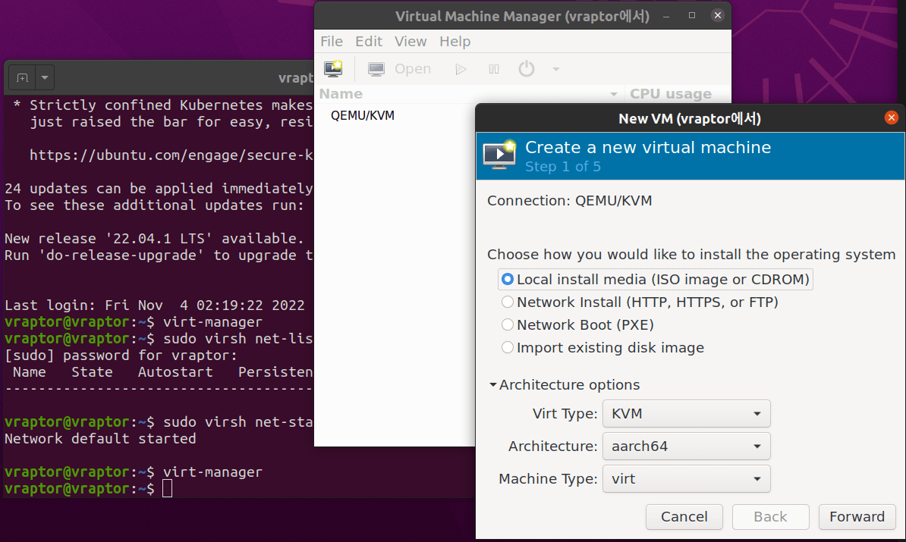Open the Edit menu
Viewport: 906px width, 542px height.
pyautogui.click(x=369, y=42)
